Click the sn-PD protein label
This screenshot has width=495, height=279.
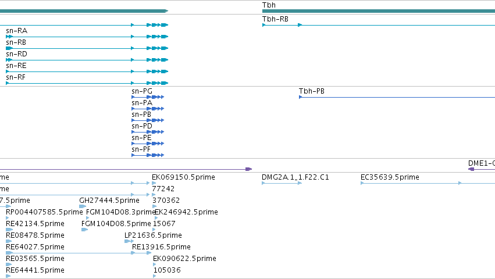[x=142, y=126]
